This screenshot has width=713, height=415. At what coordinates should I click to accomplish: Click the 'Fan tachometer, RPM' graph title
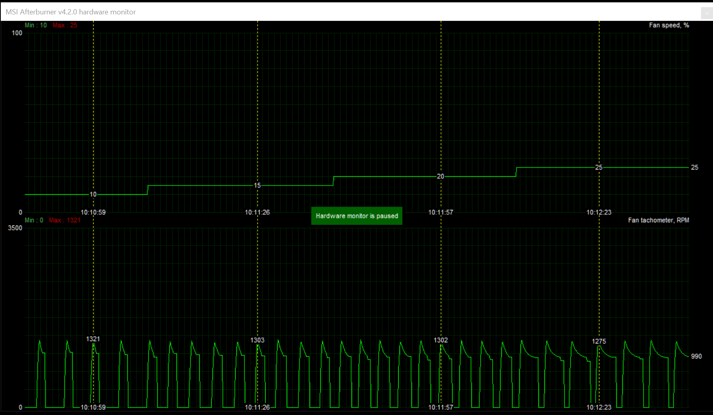(658, 220)
